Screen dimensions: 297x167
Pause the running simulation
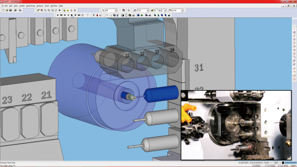[68, 15]
